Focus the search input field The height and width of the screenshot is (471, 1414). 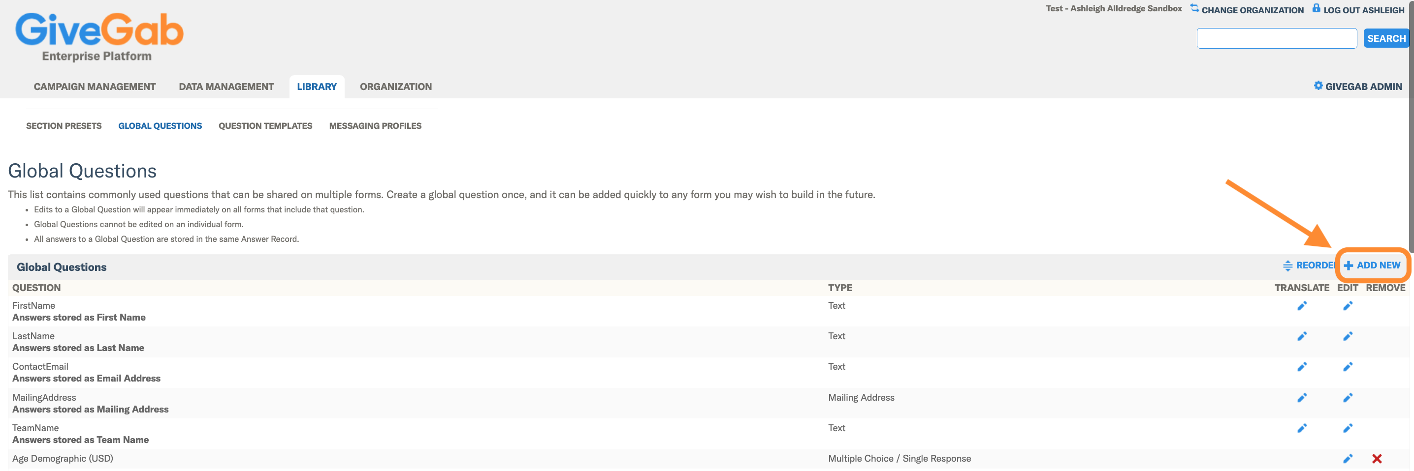[1276, 38]
